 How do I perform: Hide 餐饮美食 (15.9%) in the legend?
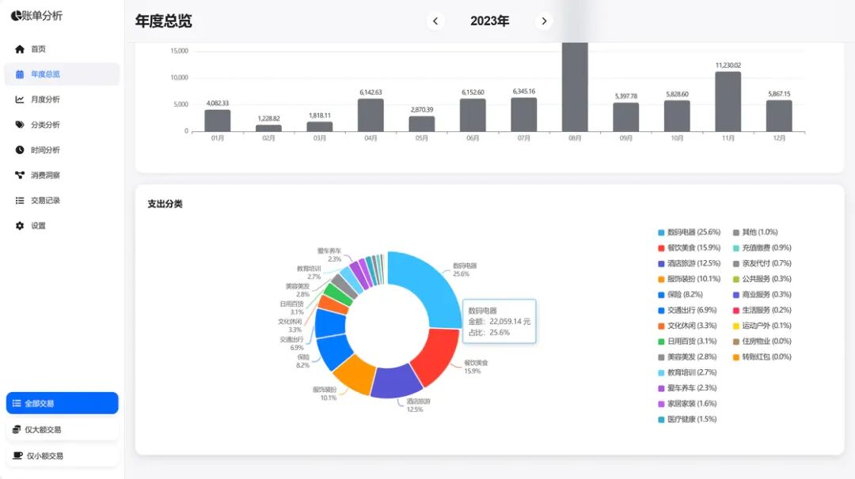point(690,247)
